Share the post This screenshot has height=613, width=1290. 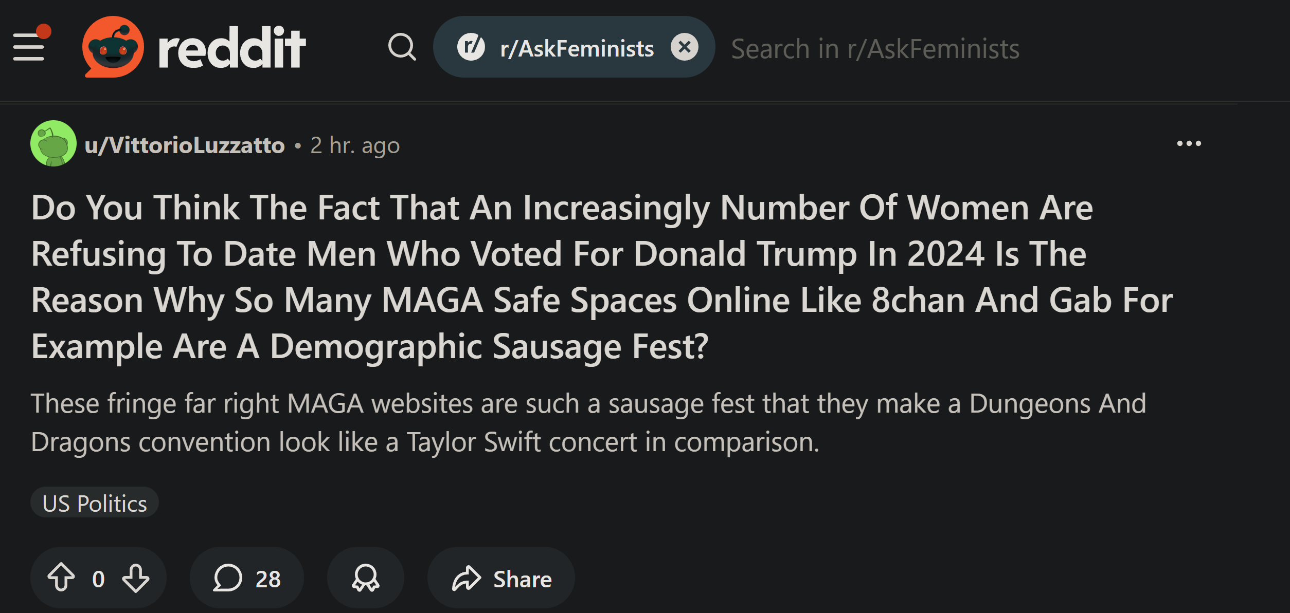(501, 578)
